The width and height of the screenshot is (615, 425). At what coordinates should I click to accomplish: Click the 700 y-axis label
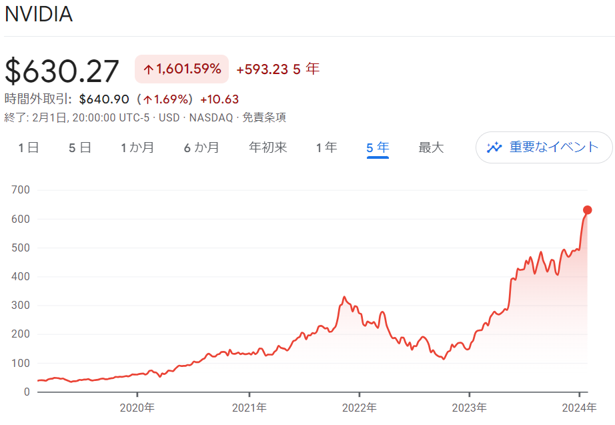21,190
